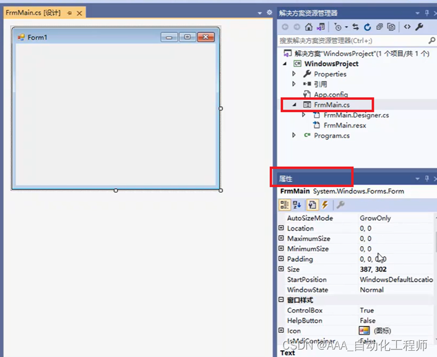Collapse the 窗口样式 category section
437x357 pixels.
pyautogui.click(x=282, y=300)
